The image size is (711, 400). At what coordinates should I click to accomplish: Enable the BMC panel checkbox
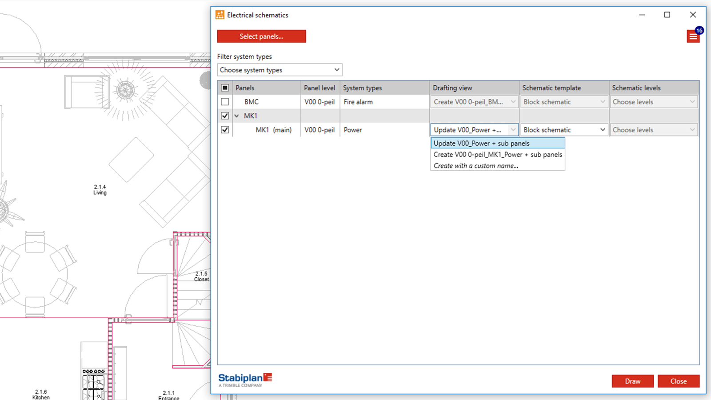225,101
